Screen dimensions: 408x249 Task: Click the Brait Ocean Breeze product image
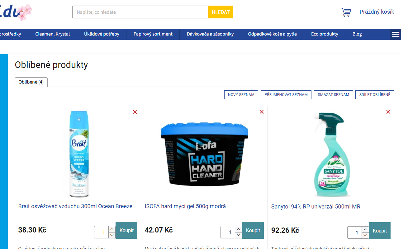click(79, 154)
